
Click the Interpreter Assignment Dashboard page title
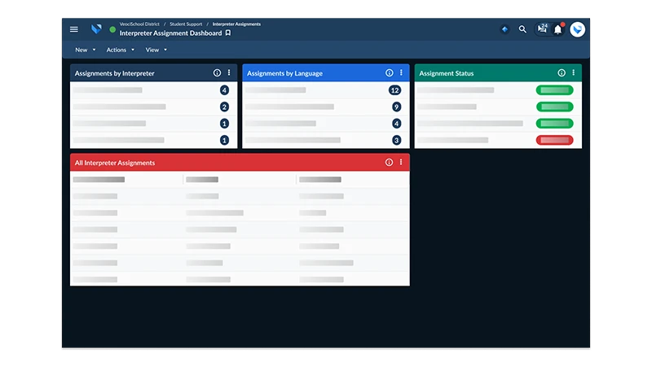pos(170,33)
